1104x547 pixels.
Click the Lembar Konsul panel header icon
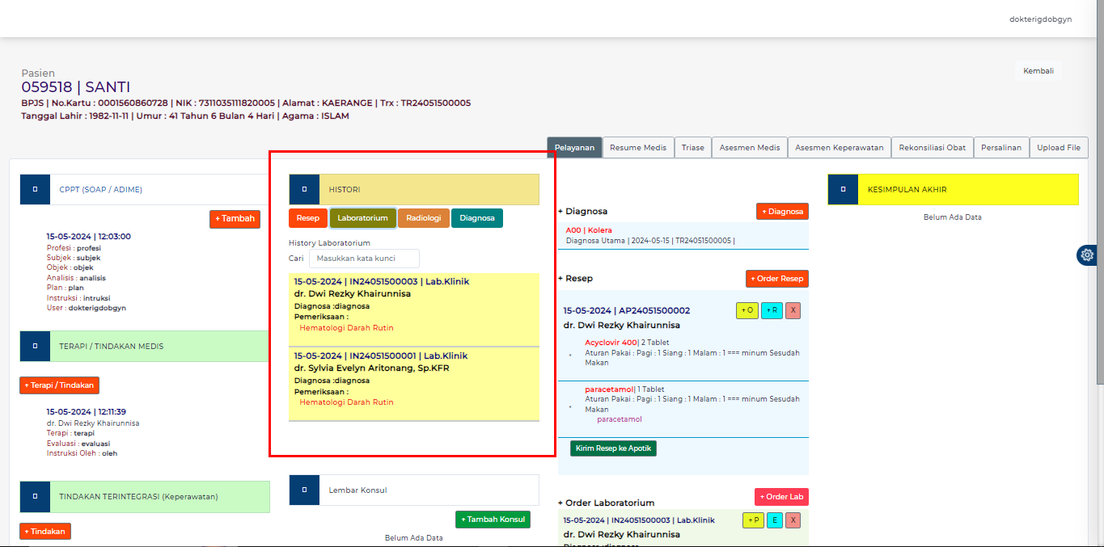(x=304, y=490)
